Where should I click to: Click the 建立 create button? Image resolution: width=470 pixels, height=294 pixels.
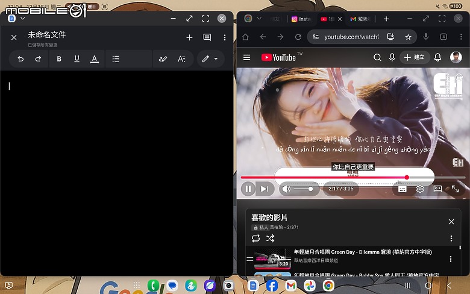pos(415,57)
